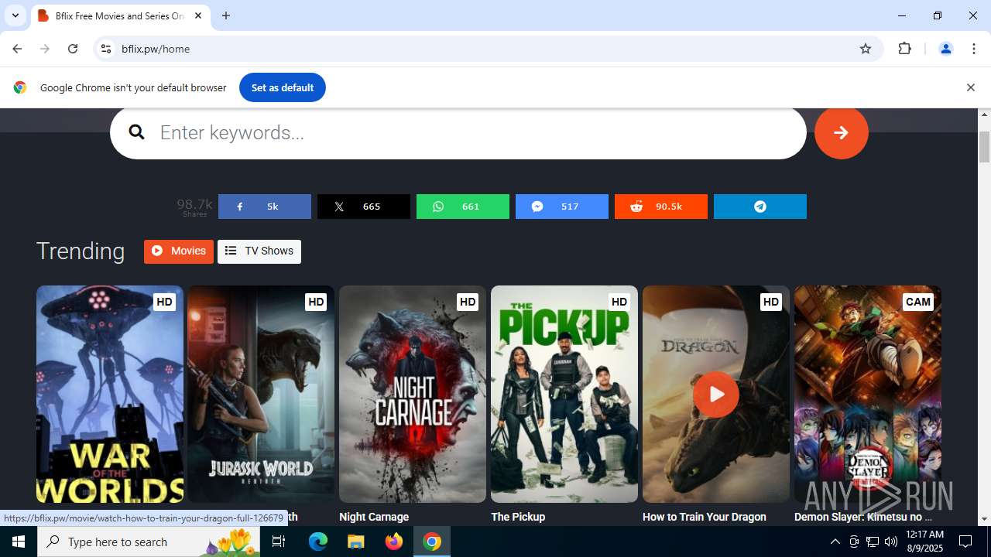Viewport: 991px width, 557px height.
Task: Open volume control in tray
Action: pos(891,542)
